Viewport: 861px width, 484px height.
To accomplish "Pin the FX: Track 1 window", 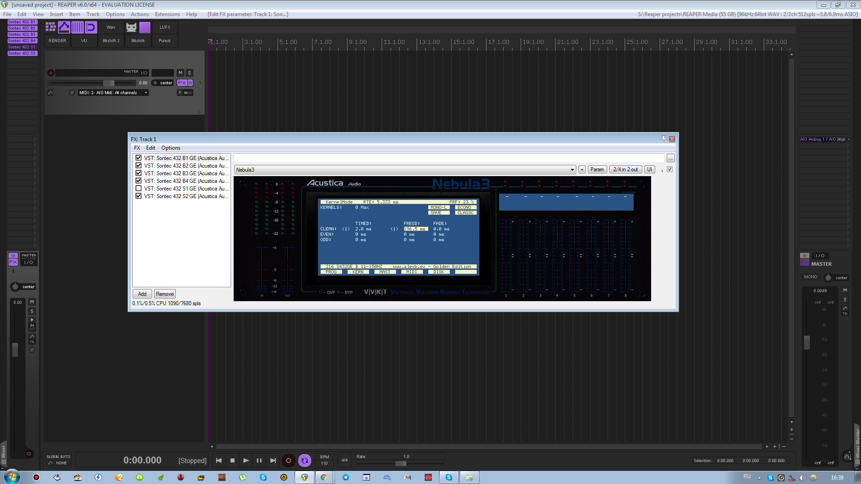I will pyautogui.click(x=664, y=139).
